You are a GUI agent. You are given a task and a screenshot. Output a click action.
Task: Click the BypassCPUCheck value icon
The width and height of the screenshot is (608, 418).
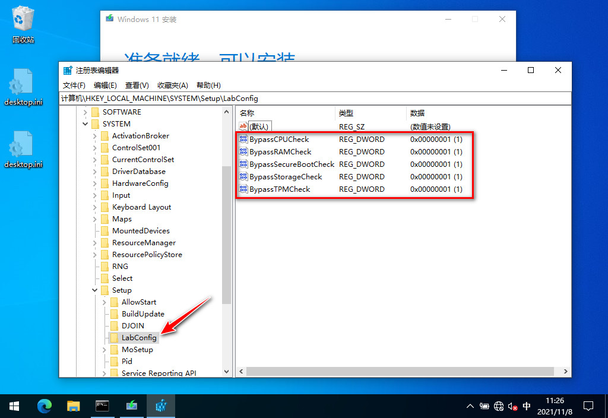coord(243,139)
